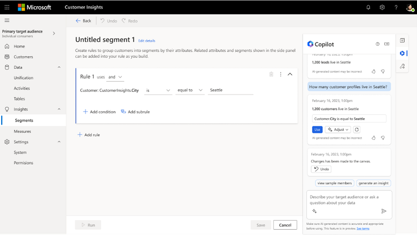
Task: Open the app launcher waffle icon
Action: pos(7,7)
